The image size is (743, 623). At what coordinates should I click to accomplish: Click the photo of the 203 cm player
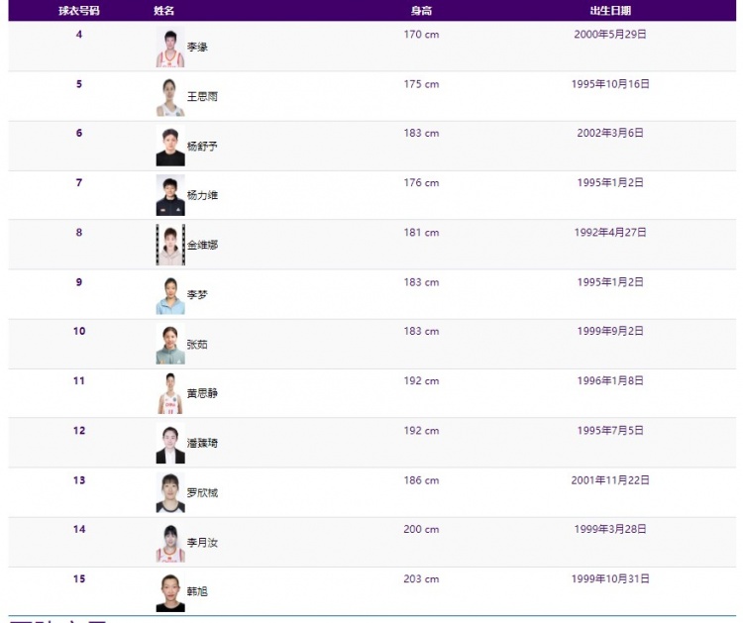pyautogui.click(x=170, y=591)
